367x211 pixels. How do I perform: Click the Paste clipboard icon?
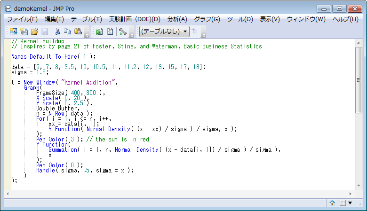click(78, 31)
